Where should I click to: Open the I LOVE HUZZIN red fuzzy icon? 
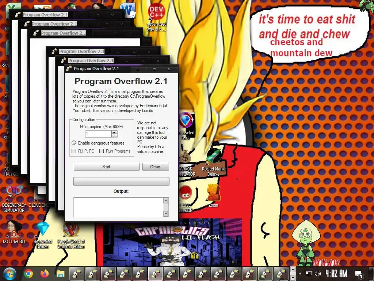pyautogui.click(x=186, y=198)
